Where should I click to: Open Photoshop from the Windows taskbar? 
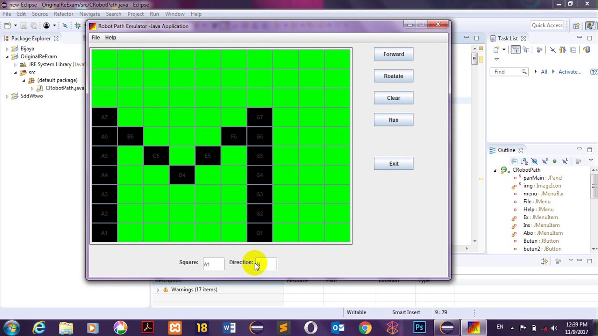(x=419, y=328)
